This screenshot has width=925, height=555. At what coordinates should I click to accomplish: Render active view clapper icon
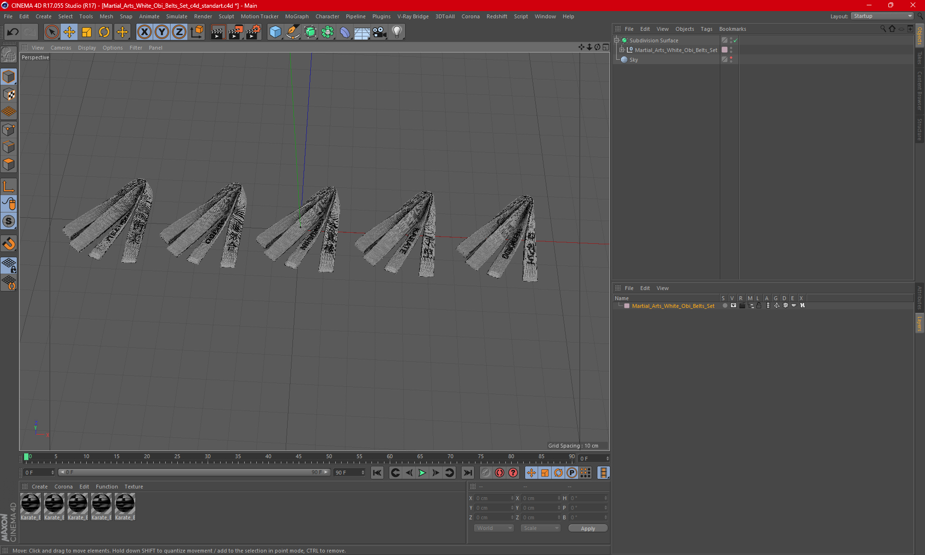[x=218, y=32]
